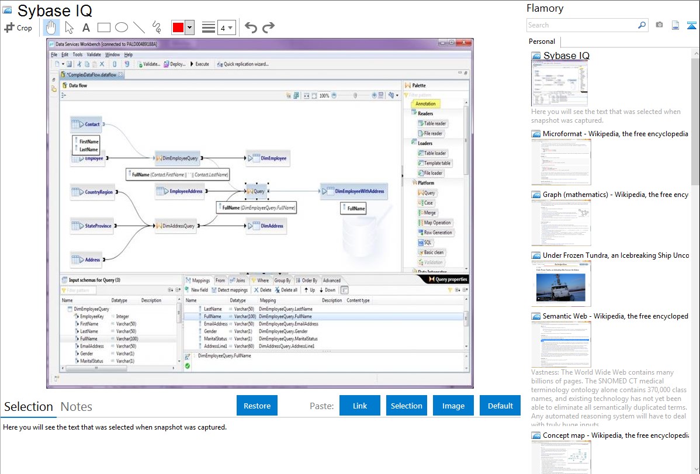This screenshot has width=700, height=474.
Task: Select Template table in the Palette
Action: point(434,163)
